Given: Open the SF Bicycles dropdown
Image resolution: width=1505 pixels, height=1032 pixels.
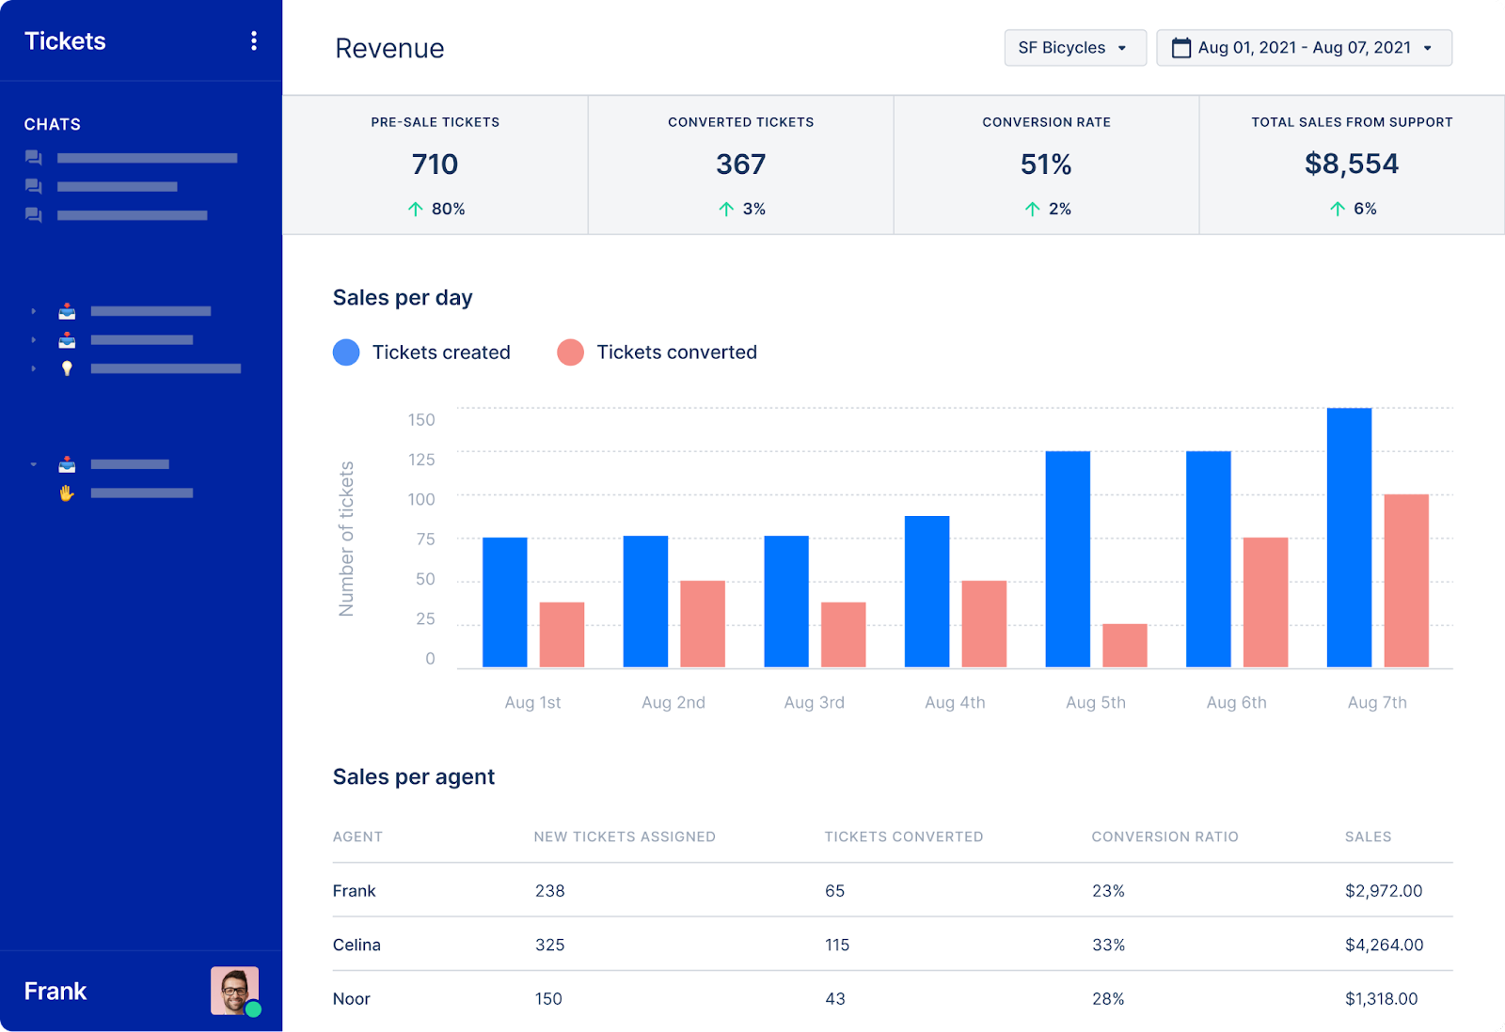Looking at the screenshot, I should coord(1074,47).
